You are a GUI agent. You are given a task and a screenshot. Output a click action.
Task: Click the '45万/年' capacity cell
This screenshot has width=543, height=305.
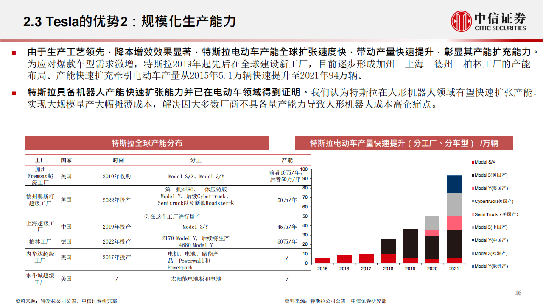tap(287, 227)
